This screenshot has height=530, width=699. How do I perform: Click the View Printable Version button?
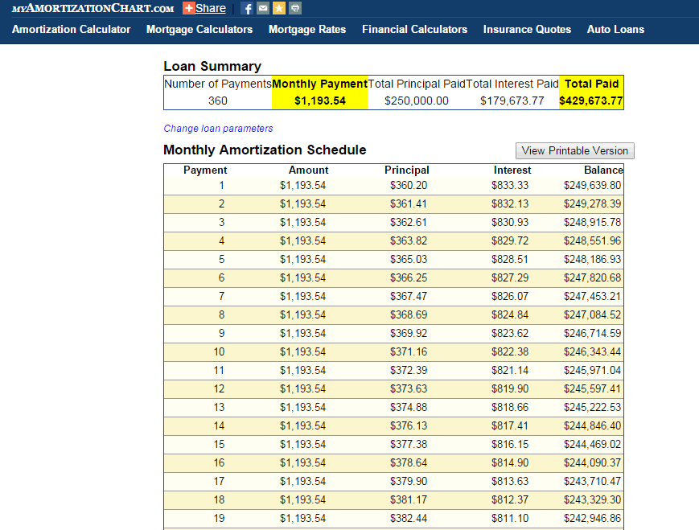(574, 150)
